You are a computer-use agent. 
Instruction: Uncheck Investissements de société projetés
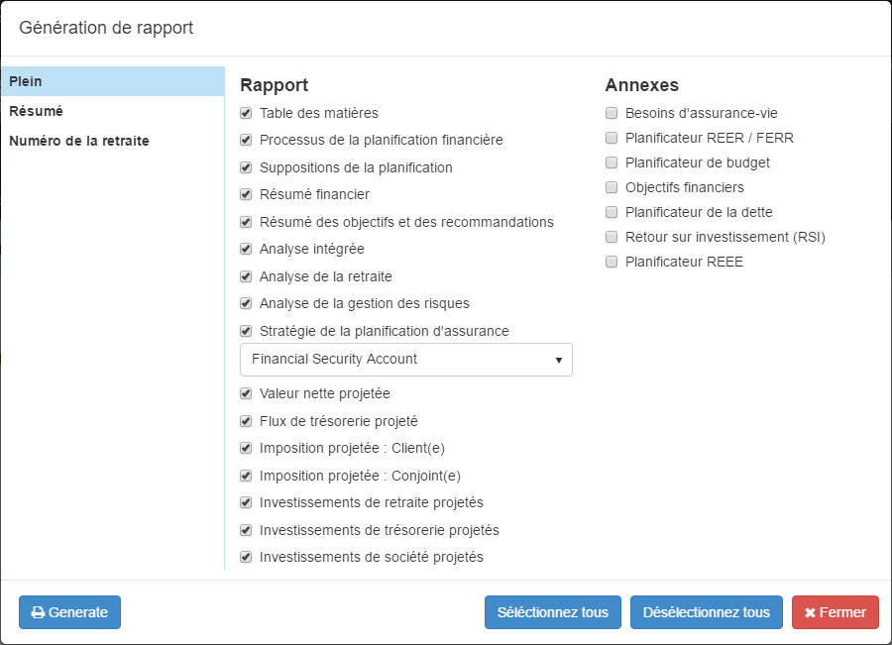tap(246, 557)
